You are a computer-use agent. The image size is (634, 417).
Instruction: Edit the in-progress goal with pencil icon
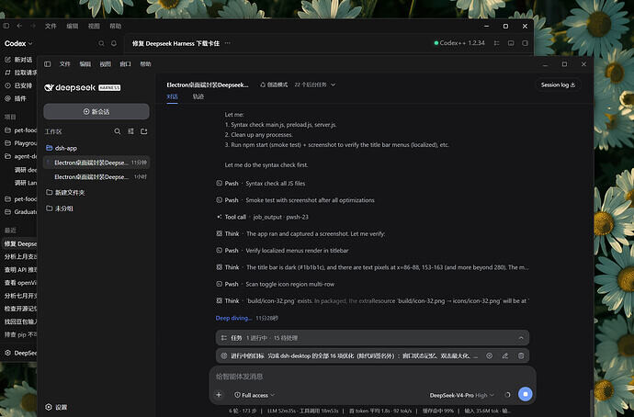tap(505, 356)
